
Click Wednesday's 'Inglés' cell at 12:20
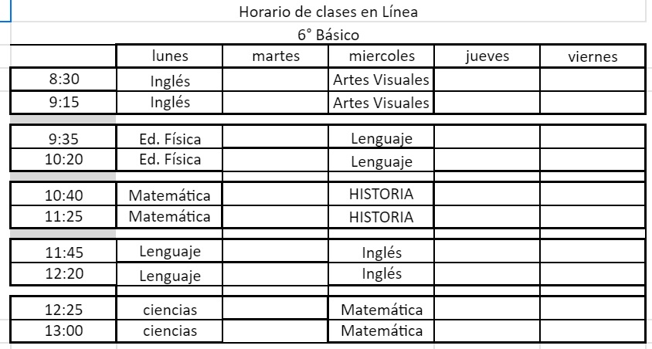tap(382, 274)
